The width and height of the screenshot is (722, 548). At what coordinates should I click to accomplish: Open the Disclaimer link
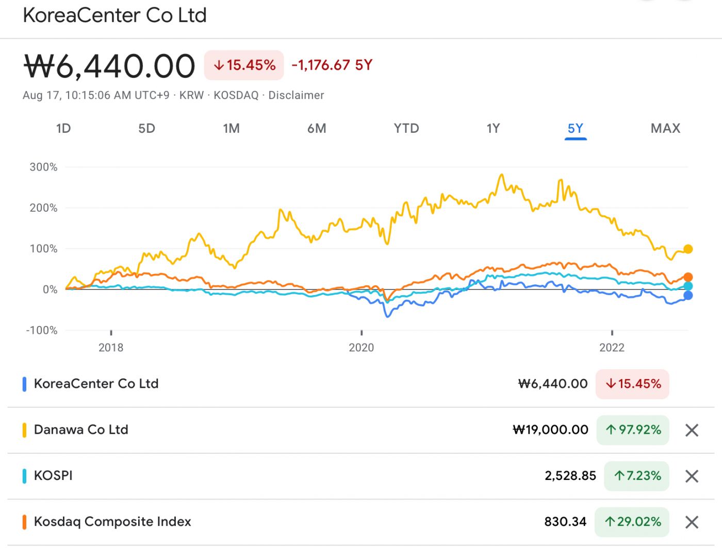click(296, 95)
